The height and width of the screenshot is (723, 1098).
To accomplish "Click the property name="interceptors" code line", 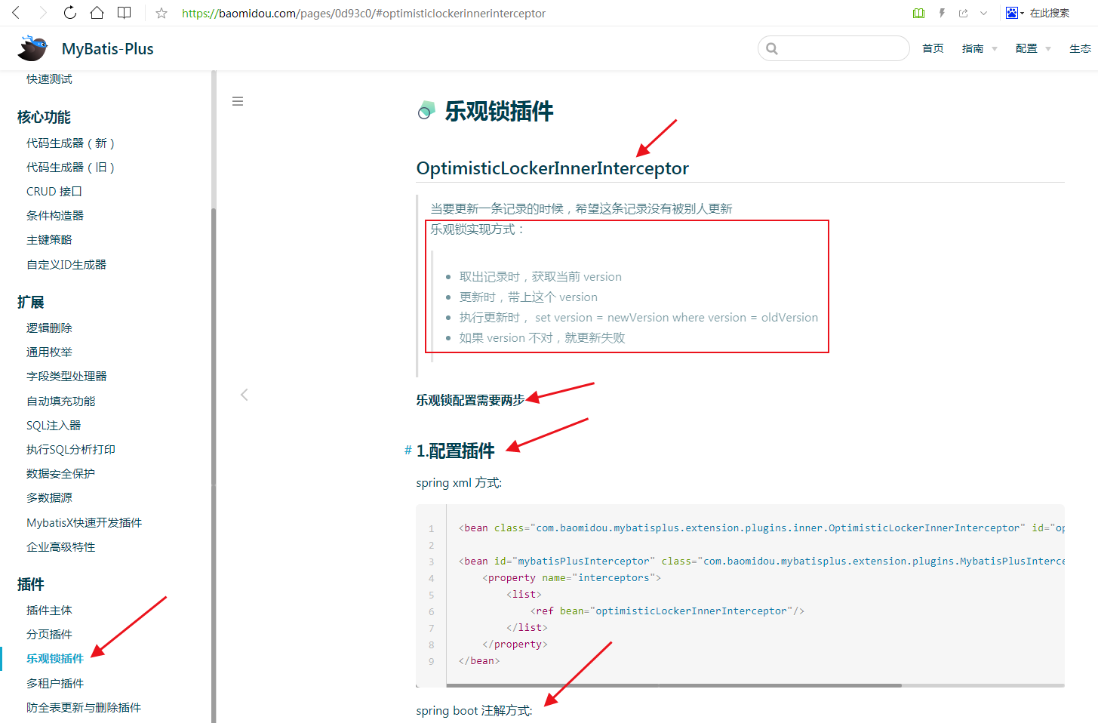I will click(571, 578).
